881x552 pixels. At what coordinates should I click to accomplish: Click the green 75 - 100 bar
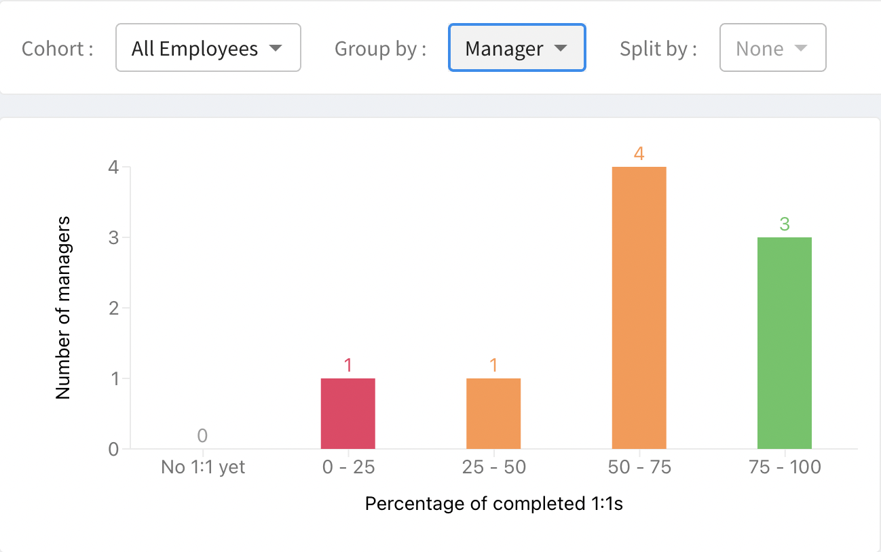pos(785,343)
